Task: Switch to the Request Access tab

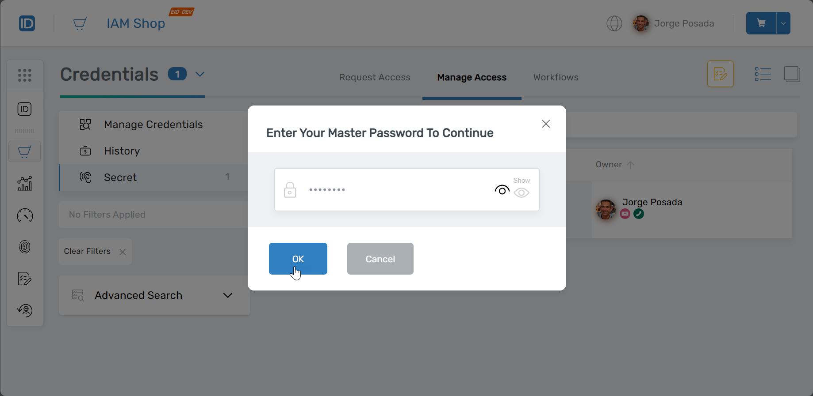Action: tap(375, 77)
